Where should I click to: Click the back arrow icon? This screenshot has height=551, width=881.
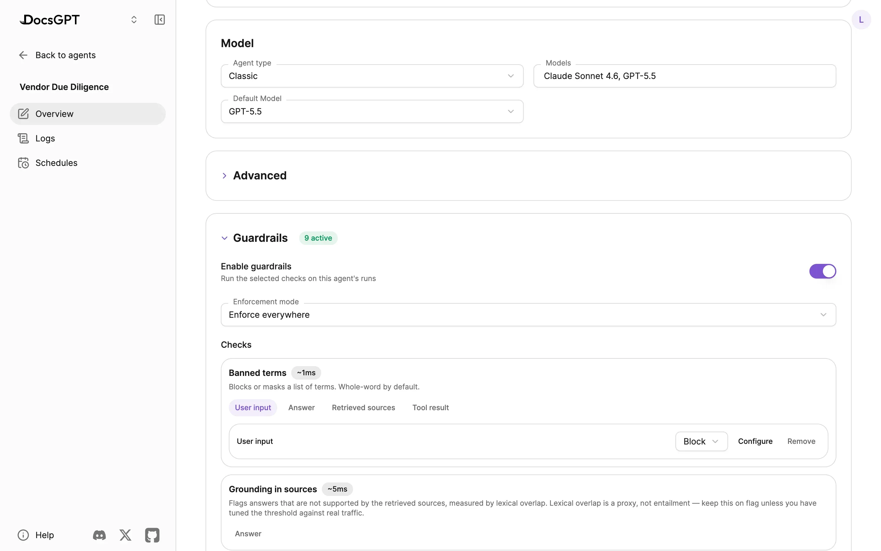click(23, 55)
